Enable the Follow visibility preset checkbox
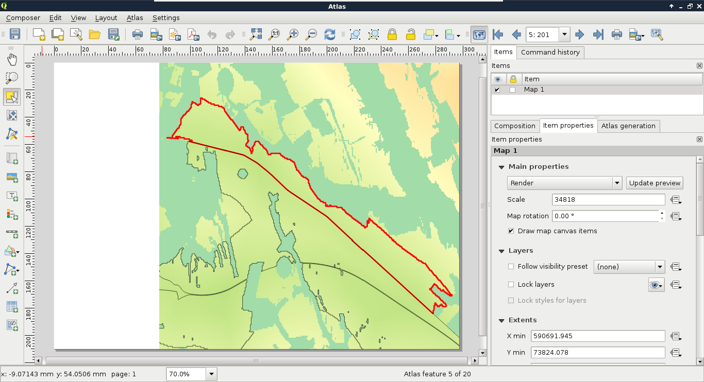Viewport: 704px width, 382px height. (x=511, y=267)
